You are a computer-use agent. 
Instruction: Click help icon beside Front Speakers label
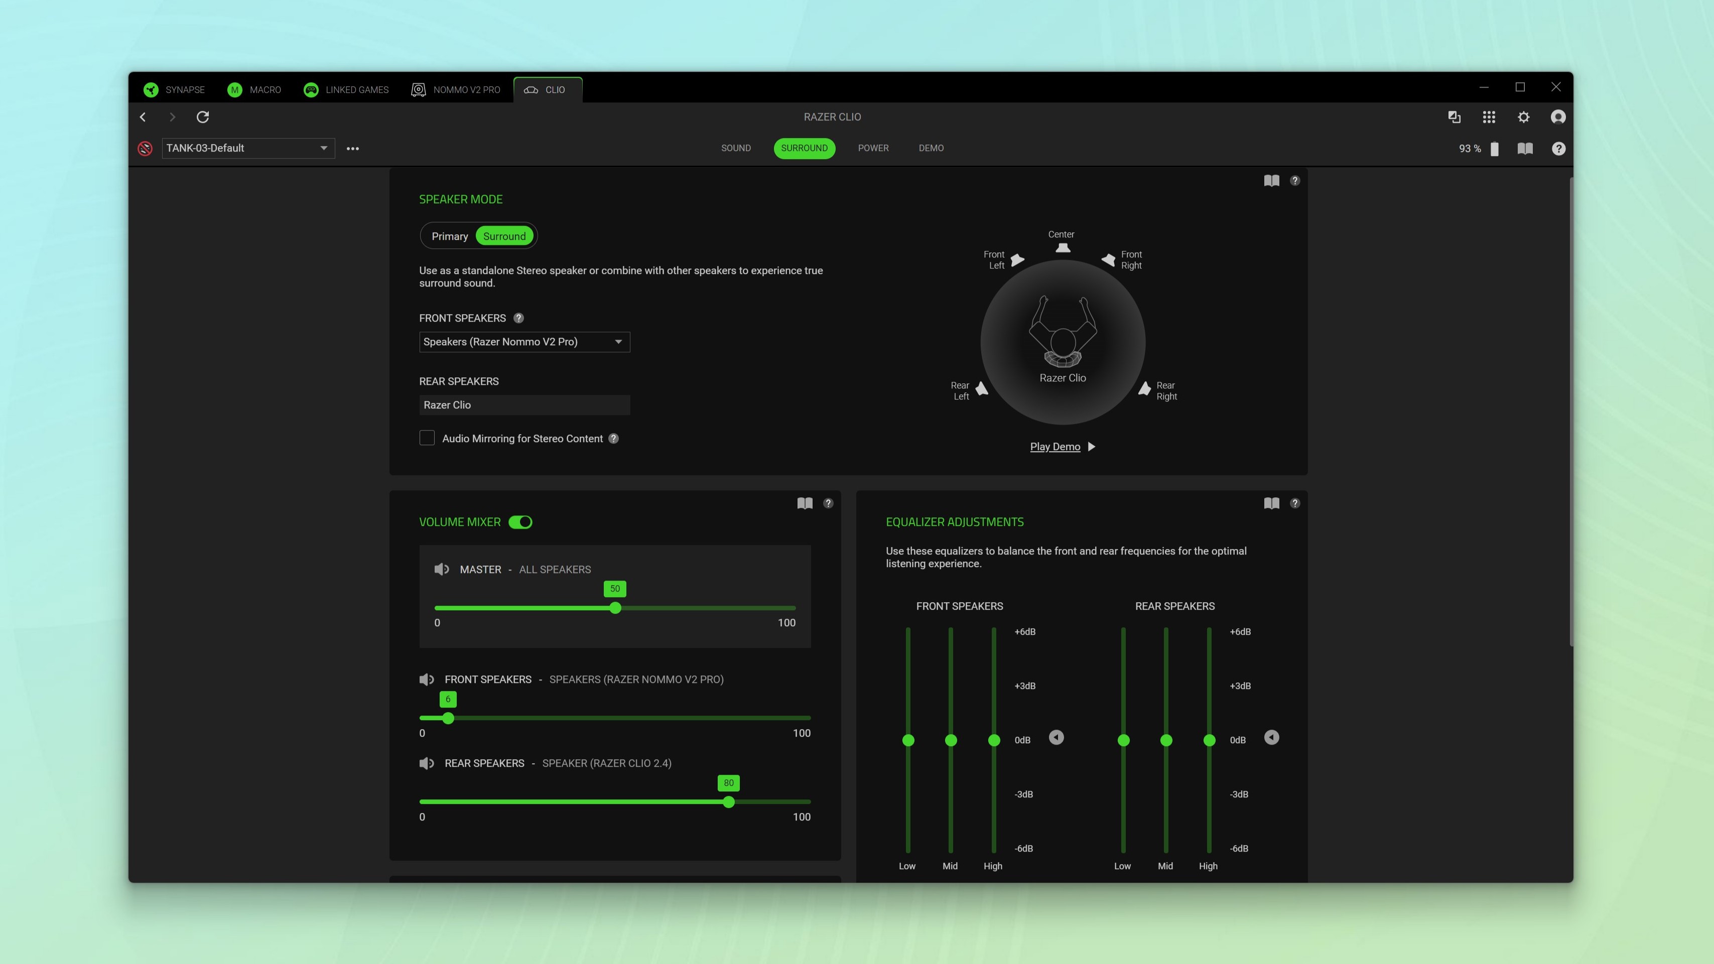[x=518, y=318]
